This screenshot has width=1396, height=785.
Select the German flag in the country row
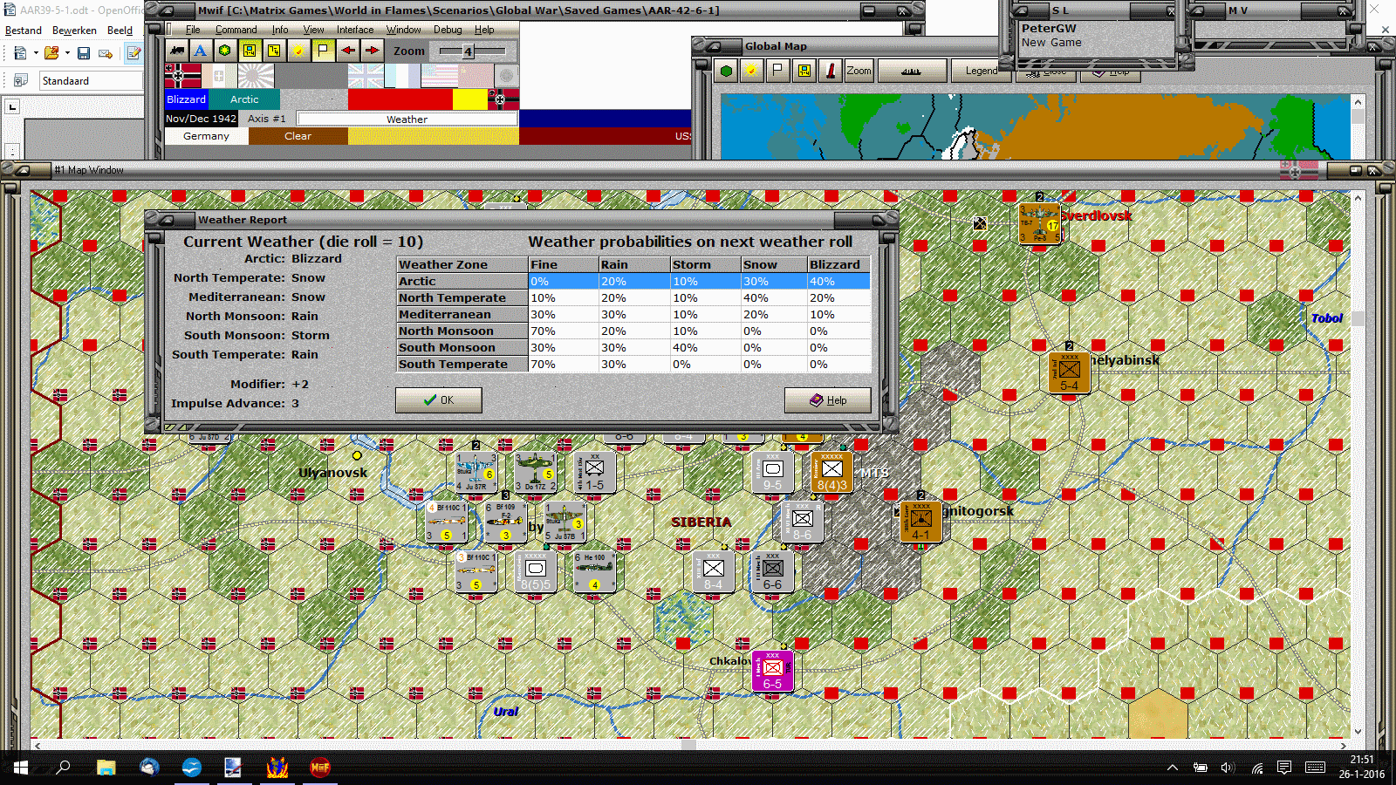pos(183,76)
